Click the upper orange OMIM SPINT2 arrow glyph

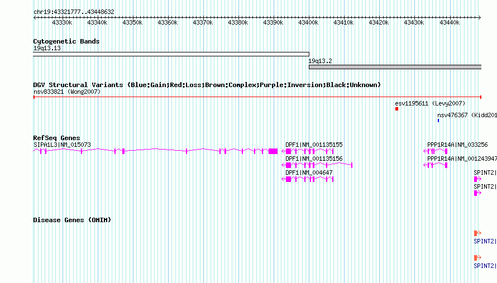pos(477,233)
